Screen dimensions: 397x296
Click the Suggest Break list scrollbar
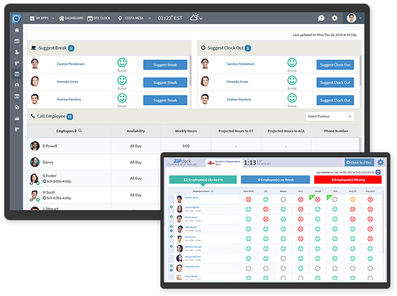click(x=190, y=70)
